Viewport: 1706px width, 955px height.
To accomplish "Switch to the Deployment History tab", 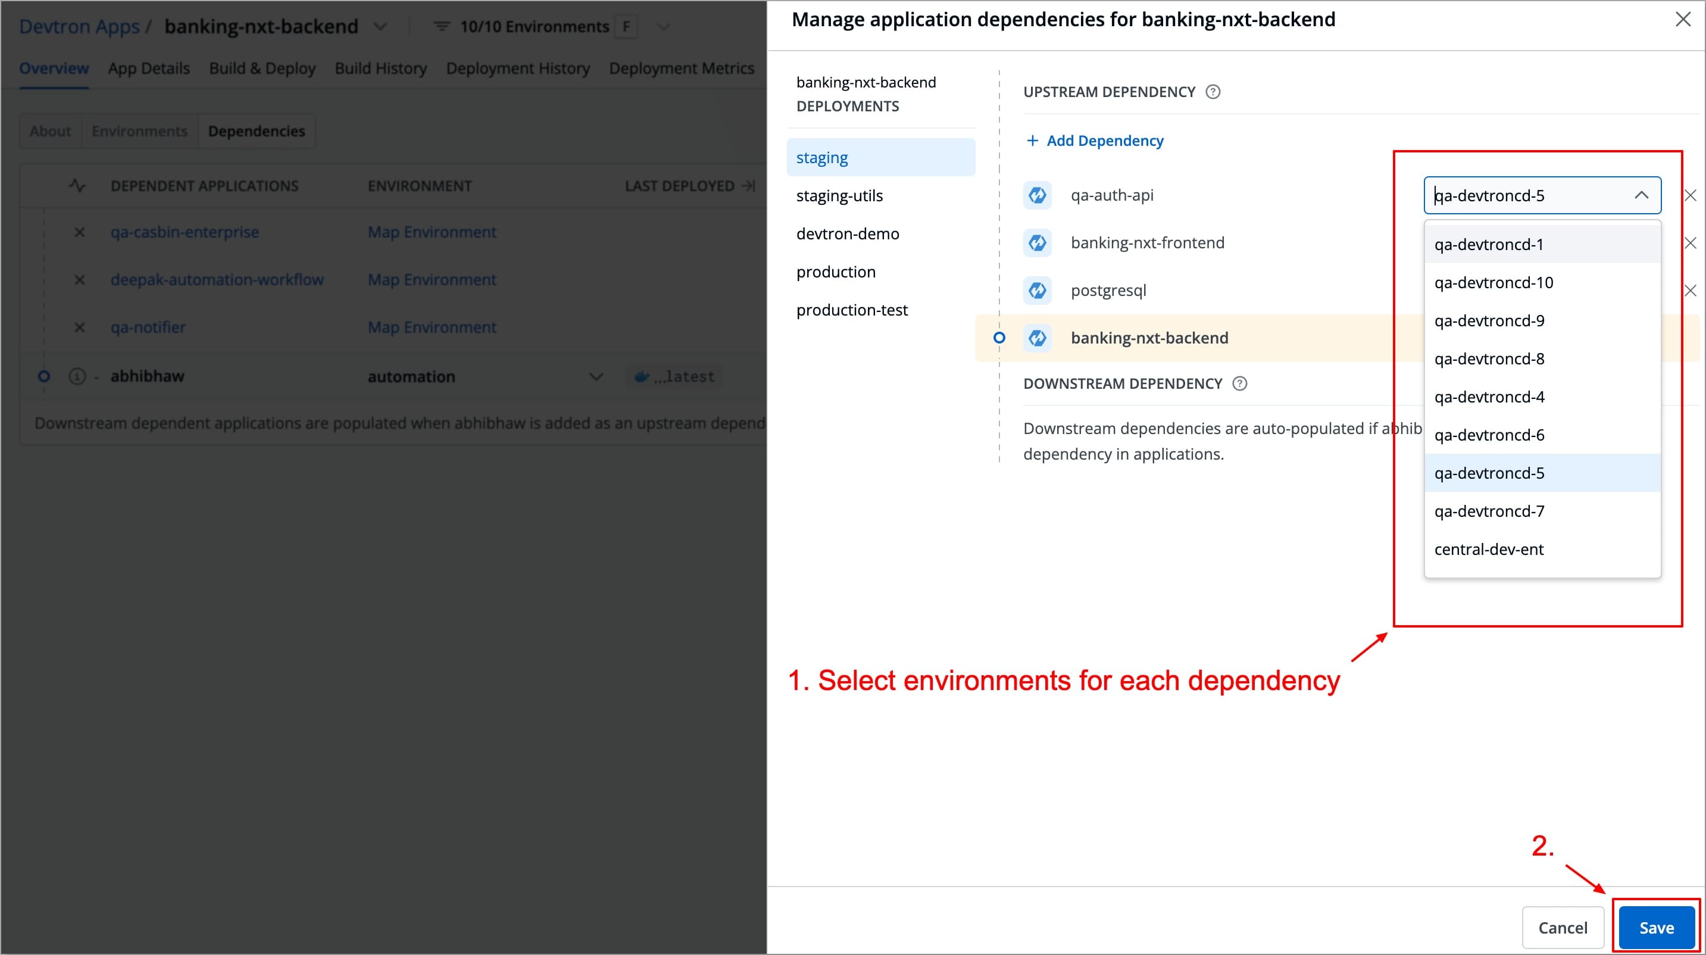I will (518, 68).
